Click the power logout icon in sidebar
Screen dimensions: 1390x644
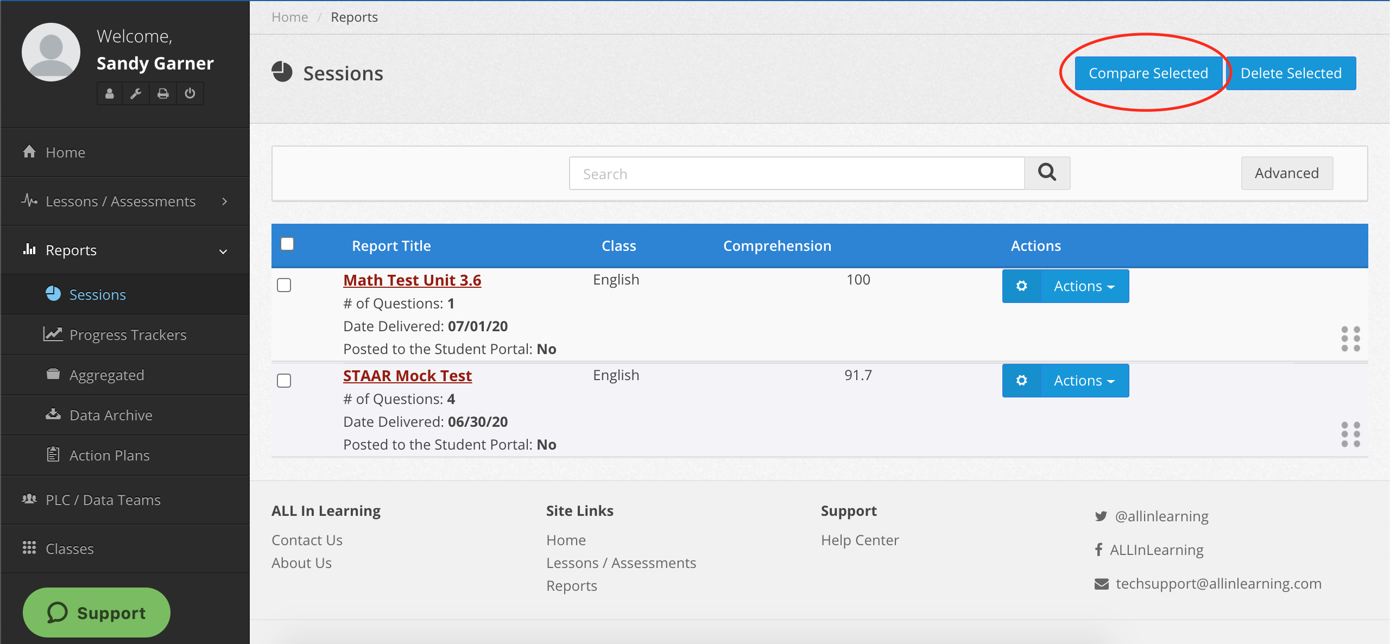(190, 94)
